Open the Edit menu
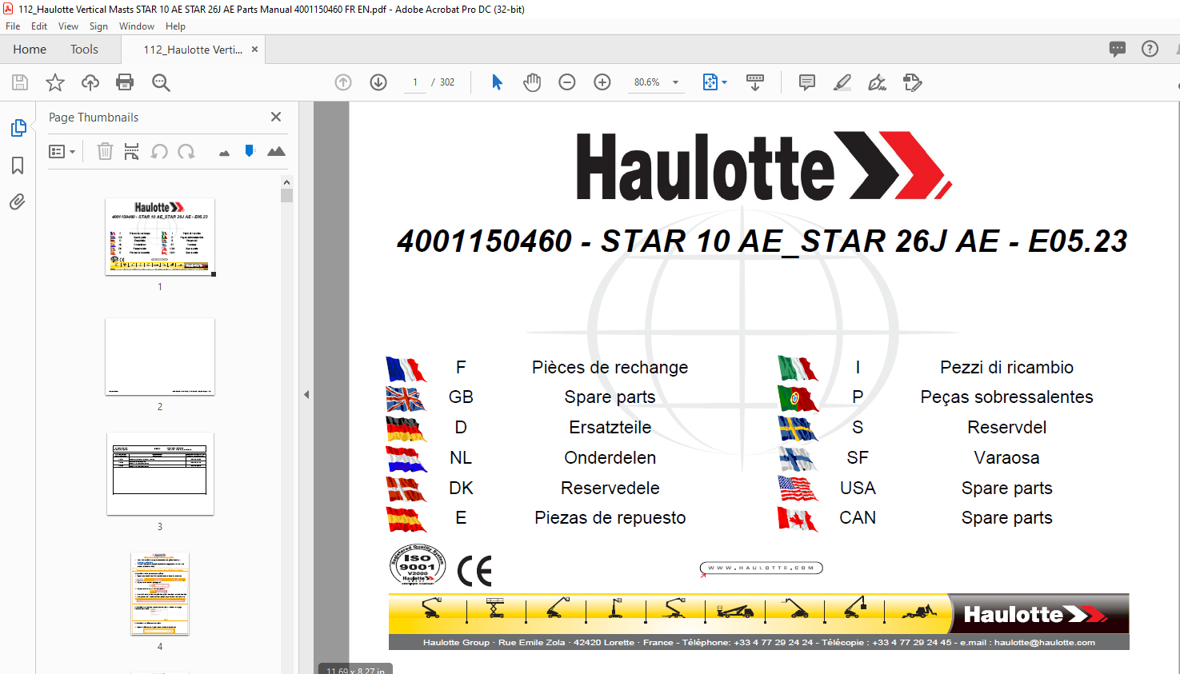Image resolution: width=1180 pixels, height=674 pixels. (x=39, y=26)
